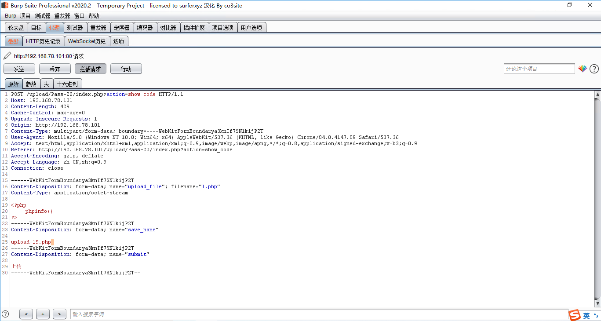Image resolution: width=601 pixels, height=321 pixels.
Task: Click the Cache-Control: max-age=0 line
Action: coord(48,113)
